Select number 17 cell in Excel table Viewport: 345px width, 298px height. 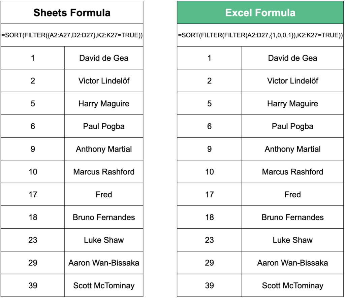[209, 194]
